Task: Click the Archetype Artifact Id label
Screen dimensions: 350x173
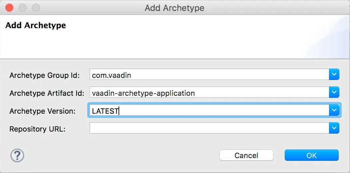Action: [47, 93]
